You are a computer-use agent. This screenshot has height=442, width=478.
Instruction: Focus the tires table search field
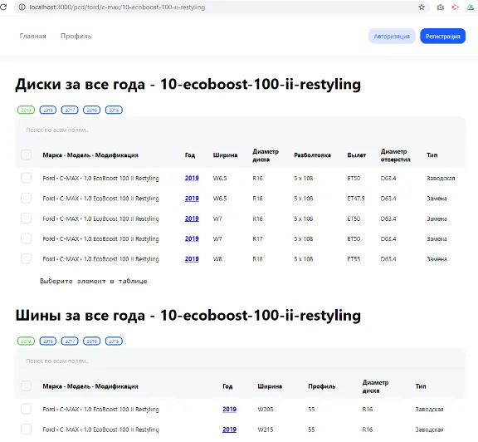pos(240,361)
